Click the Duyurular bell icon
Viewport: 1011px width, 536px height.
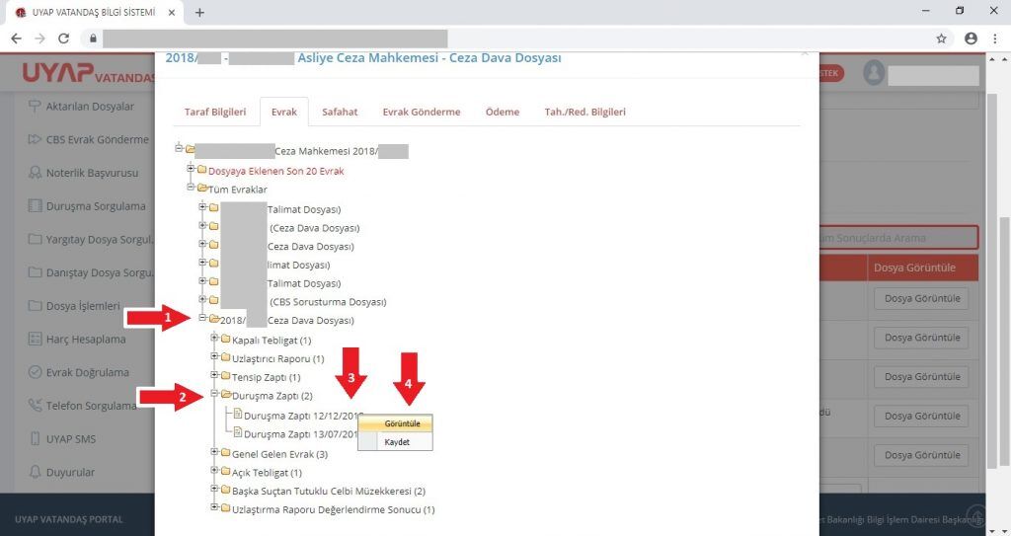(36, 473)
